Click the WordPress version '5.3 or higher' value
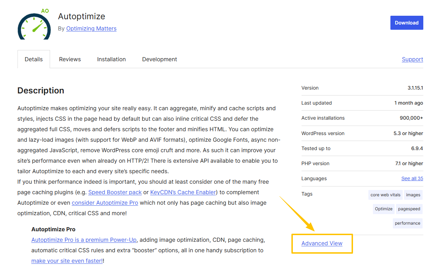This screenshot has height=268, width=431. click(408, 133)
